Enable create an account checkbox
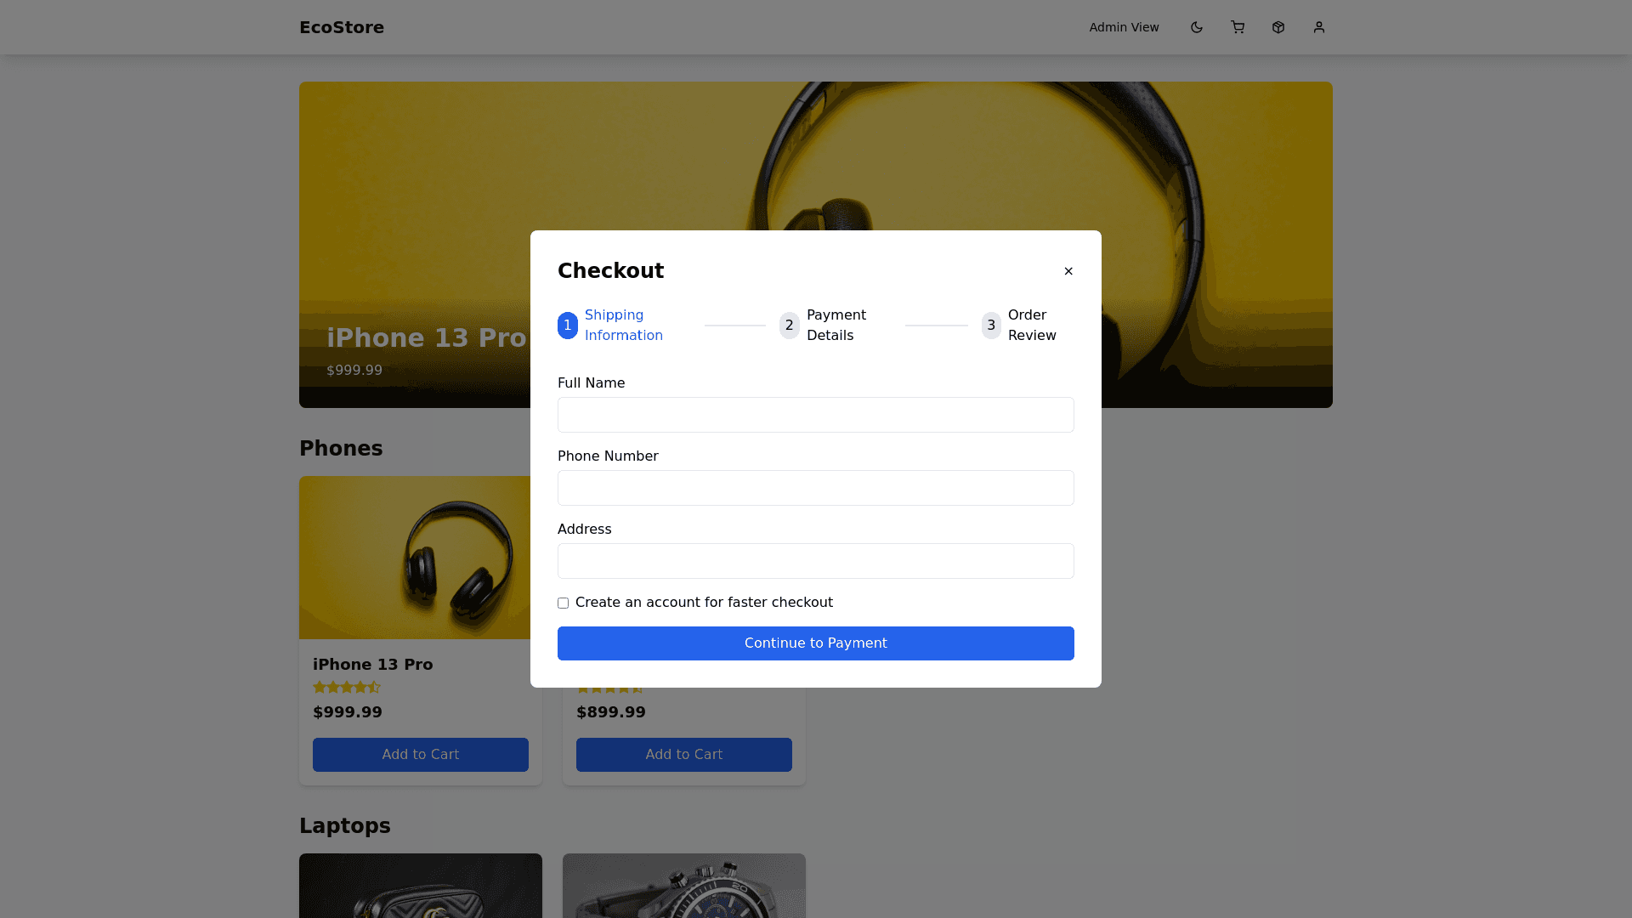 click(563, 603)
